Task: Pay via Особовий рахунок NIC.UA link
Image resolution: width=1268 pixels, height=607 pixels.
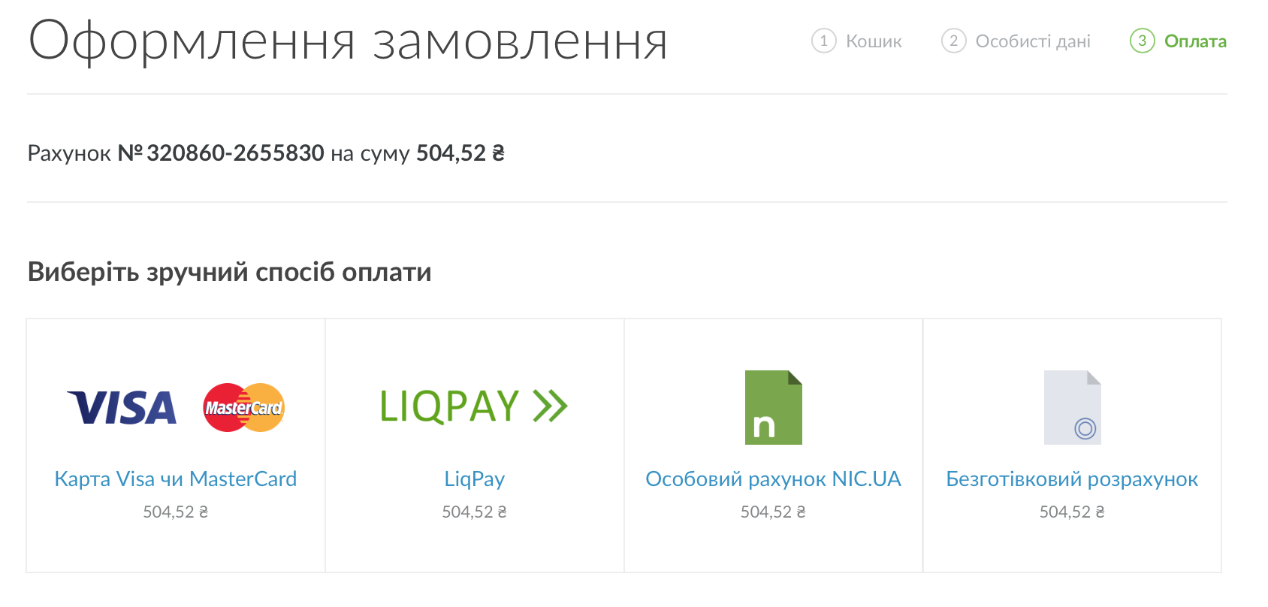Action: 773,479
